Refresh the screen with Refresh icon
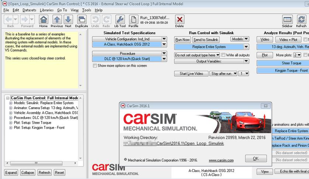Image resolution: width=309 pixels, height=179 pixels. (x=301, y=20)
